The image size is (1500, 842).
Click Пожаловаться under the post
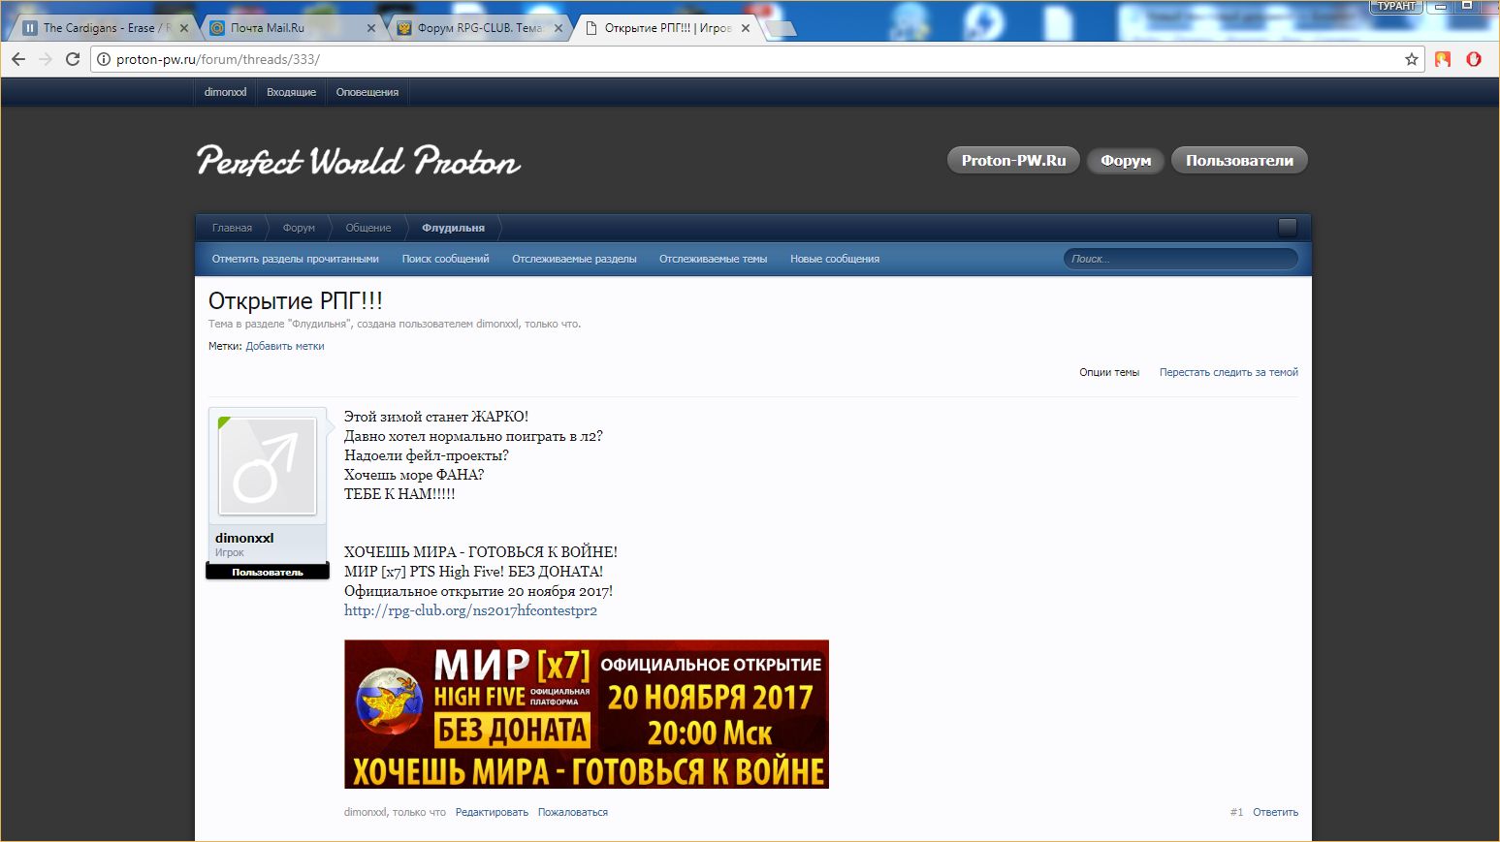[x=573, y=812]
